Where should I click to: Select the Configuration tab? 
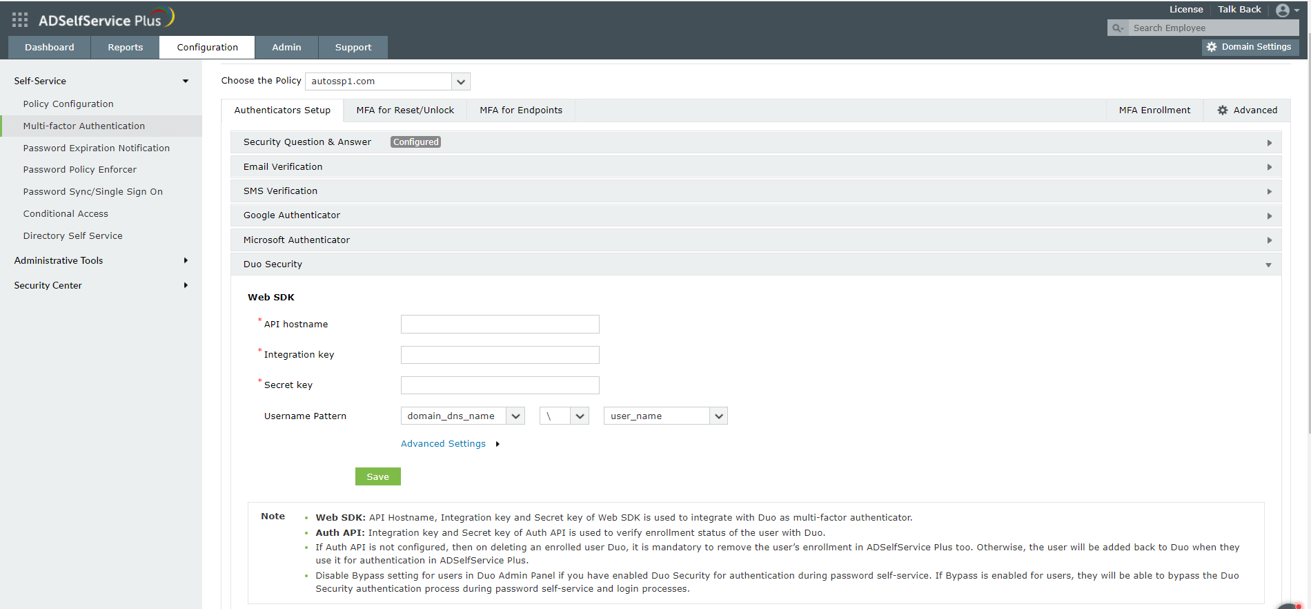pyautogui.click(x=207, y=47)
